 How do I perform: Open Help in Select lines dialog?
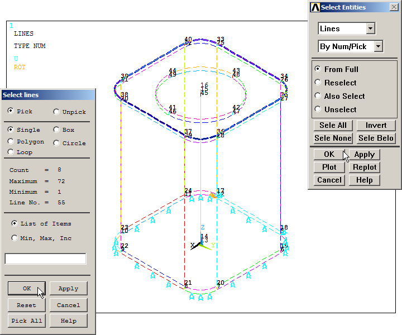tap(69, 320)
